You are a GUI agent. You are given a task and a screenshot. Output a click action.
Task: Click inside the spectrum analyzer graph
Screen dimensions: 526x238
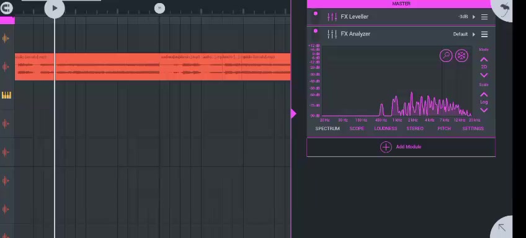coord(396,81)
